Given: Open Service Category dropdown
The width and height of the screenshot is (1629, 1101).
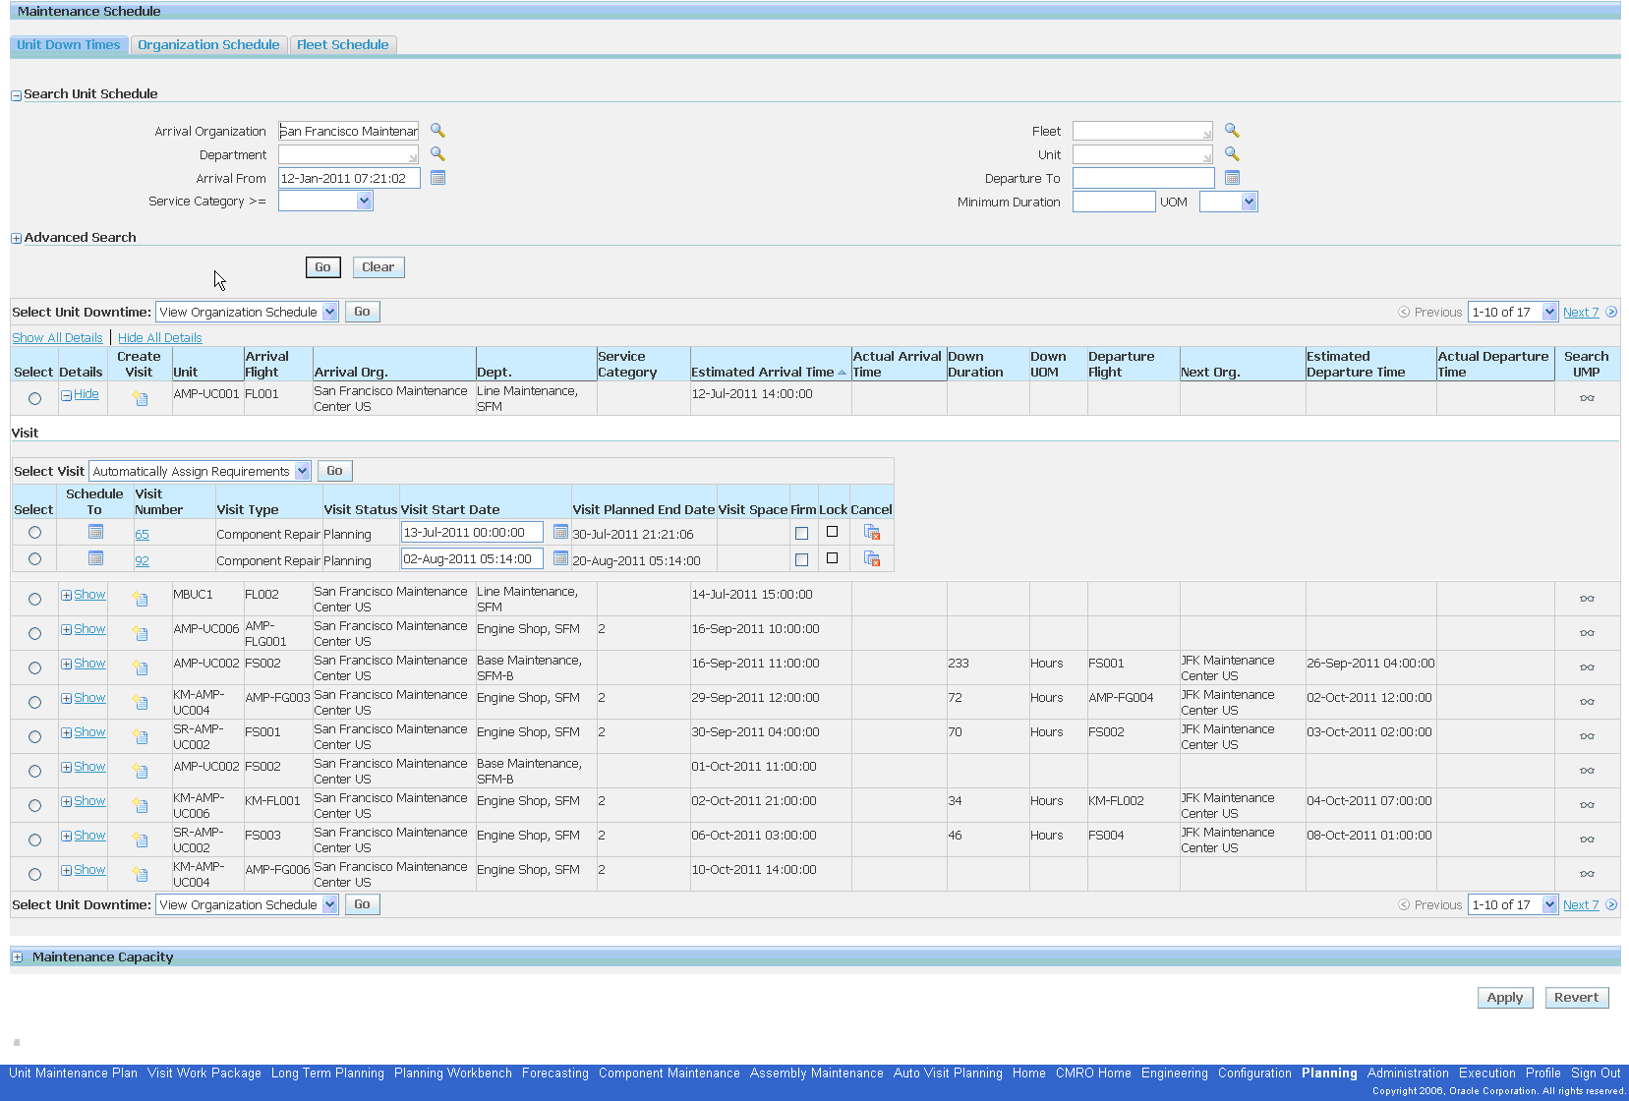Looking at the screenshot, I should point(325,201).
